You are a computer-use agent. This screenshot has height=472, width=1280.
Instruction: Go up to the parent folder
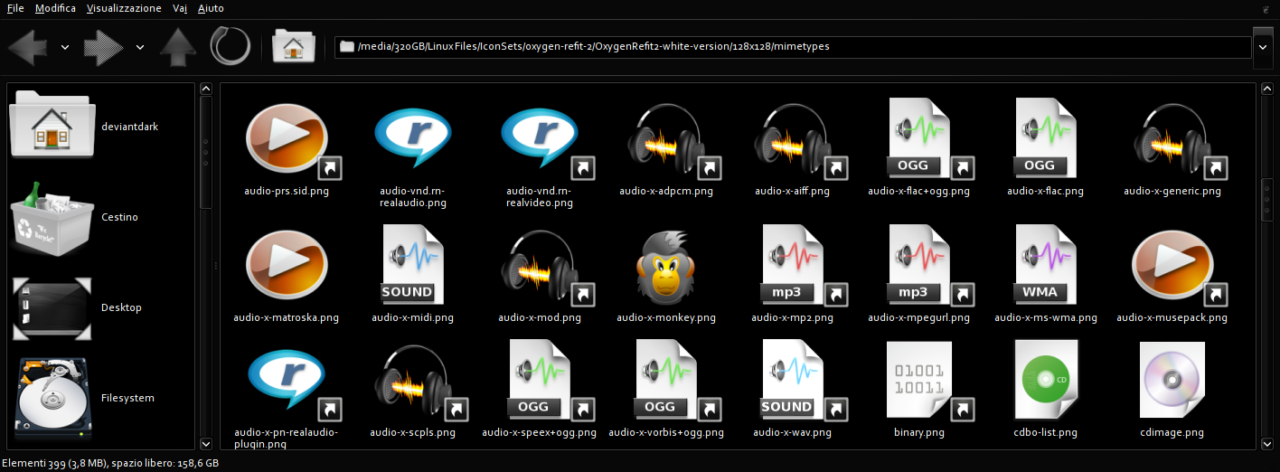click(x=178, y=46)
